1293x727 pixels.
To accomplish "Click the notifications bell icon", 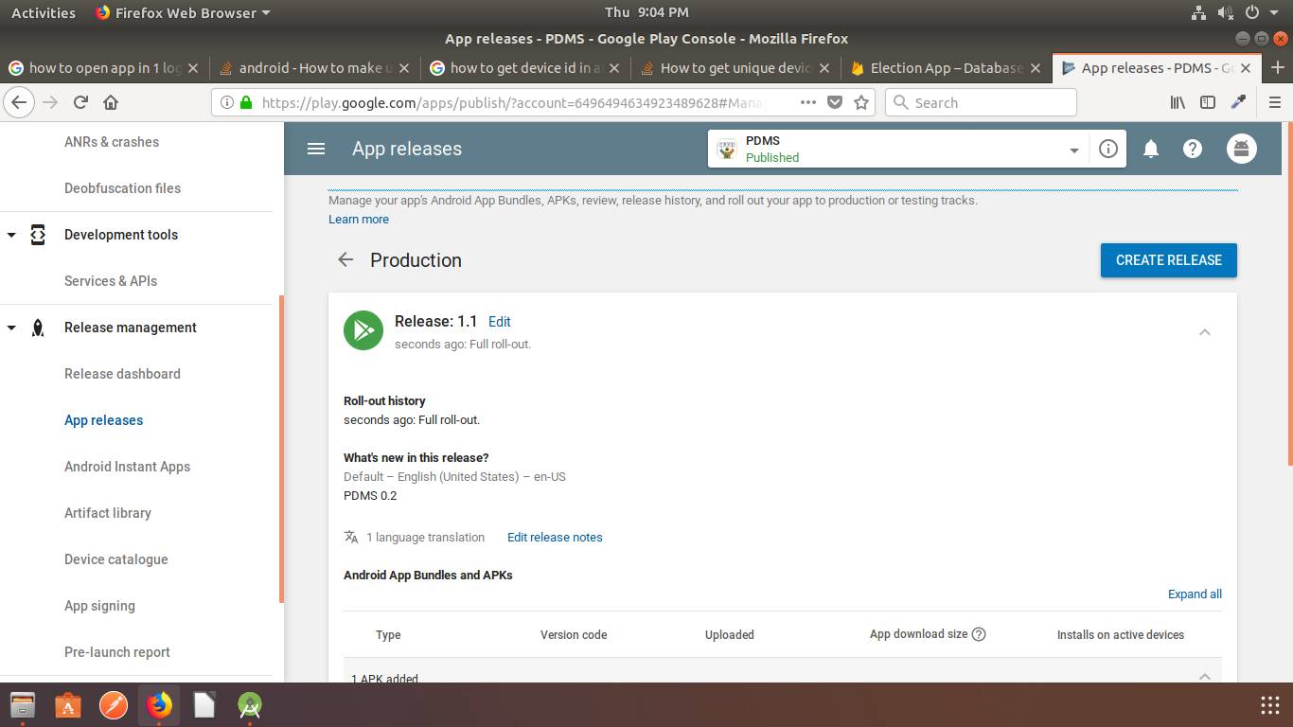I will (x=1151, y=149).
